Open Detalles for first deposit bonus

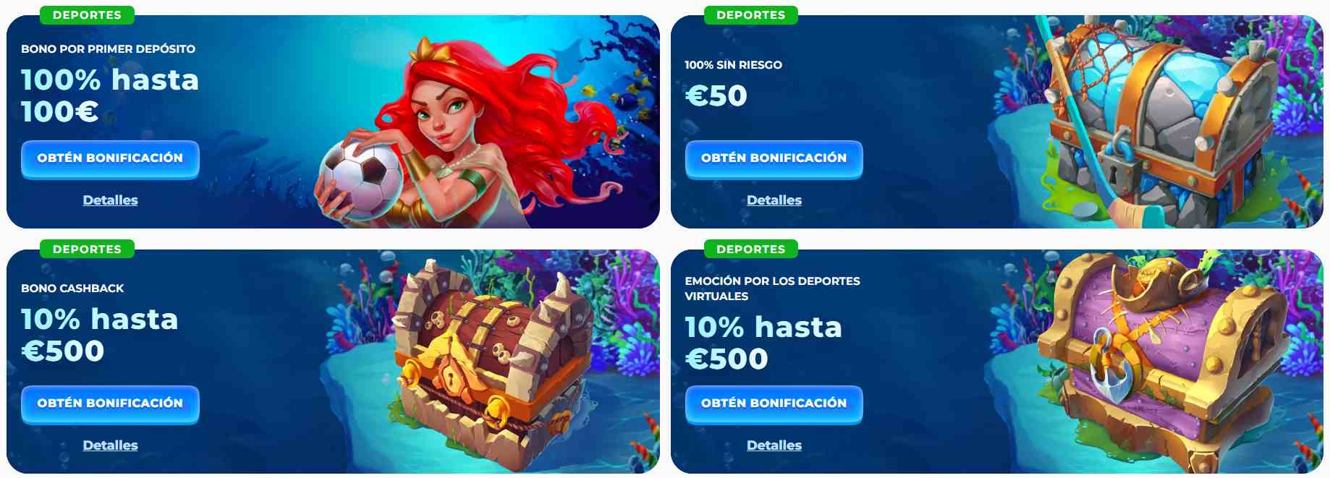(x=110, y=200)
